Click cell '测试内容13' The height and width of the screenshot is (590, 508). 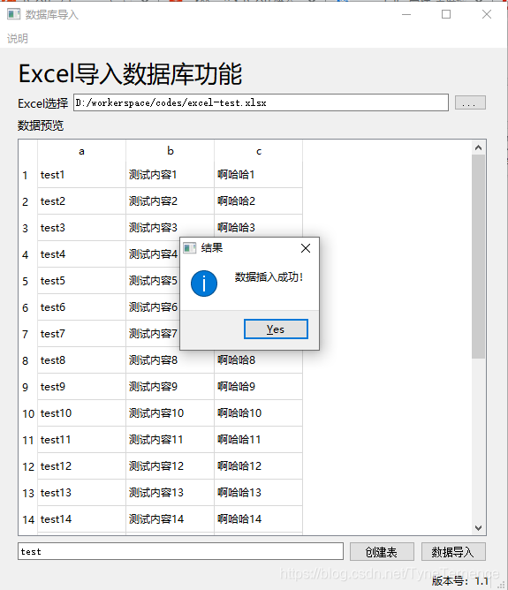[171, 493]
